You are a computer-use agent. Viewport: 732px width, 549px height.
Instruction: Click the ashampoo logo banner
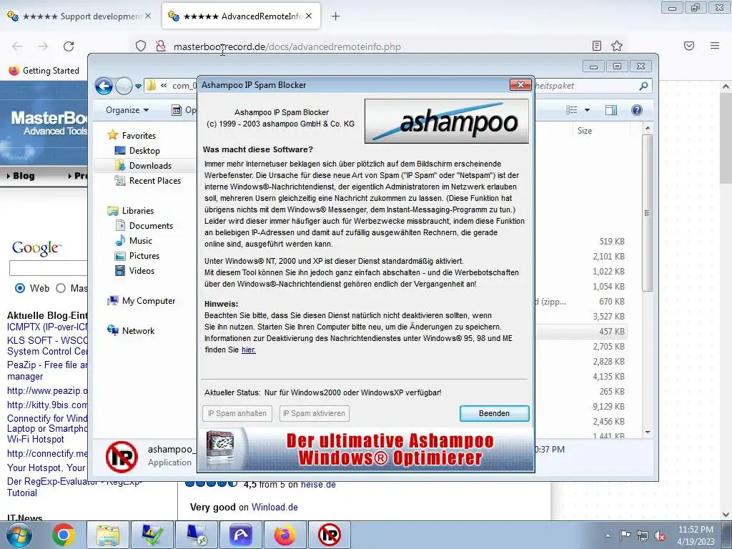tap(447, 121)
